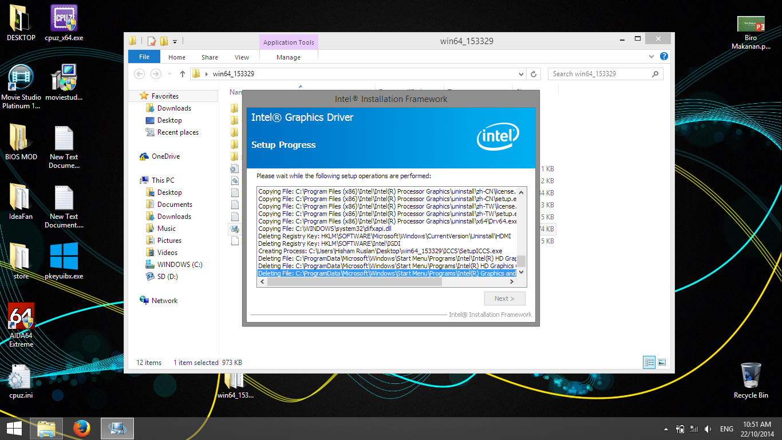Click ENG input language indicator
This screenshot has width=782, height=440.
[726, 429]
